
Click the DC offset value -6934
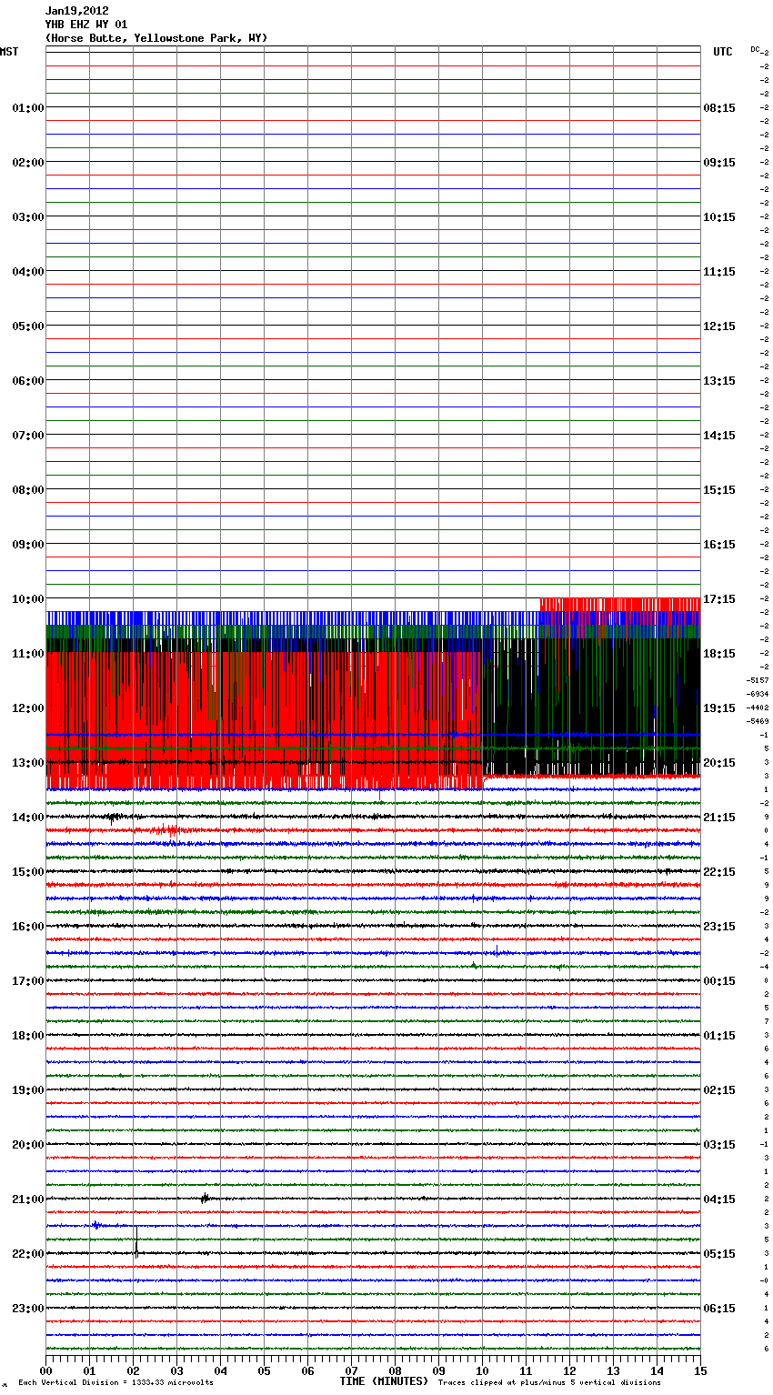pyautogui.click(x=758, y=694)
